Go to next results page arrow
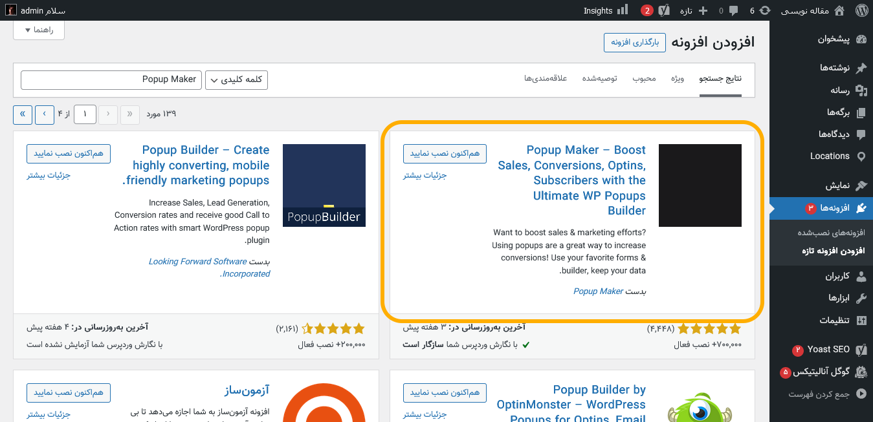 click(45, 114)
